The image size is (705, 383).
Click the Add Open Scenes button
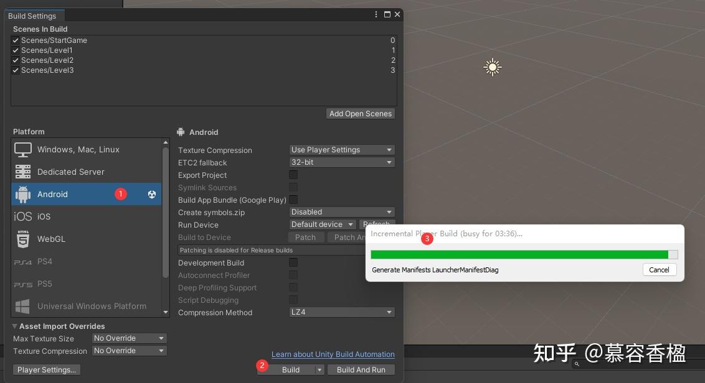[x=361, y=114]
